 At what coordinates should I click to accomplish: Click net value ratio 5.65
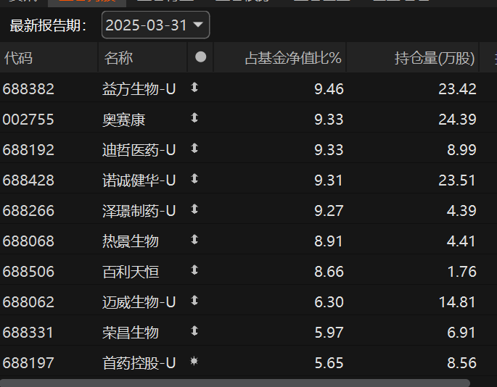coord(329,362)
